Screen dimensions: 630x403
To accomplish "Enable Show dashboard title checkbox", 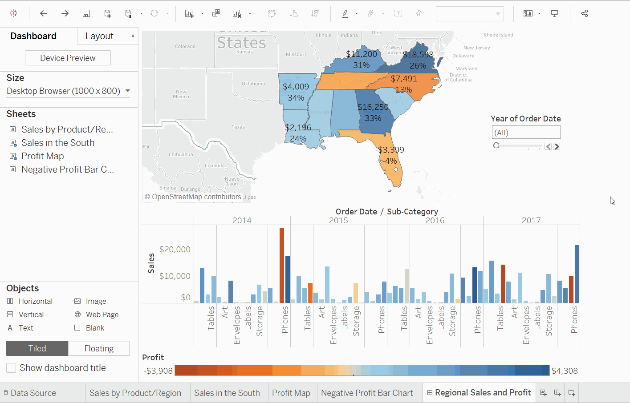I will [x=12, y=368].
